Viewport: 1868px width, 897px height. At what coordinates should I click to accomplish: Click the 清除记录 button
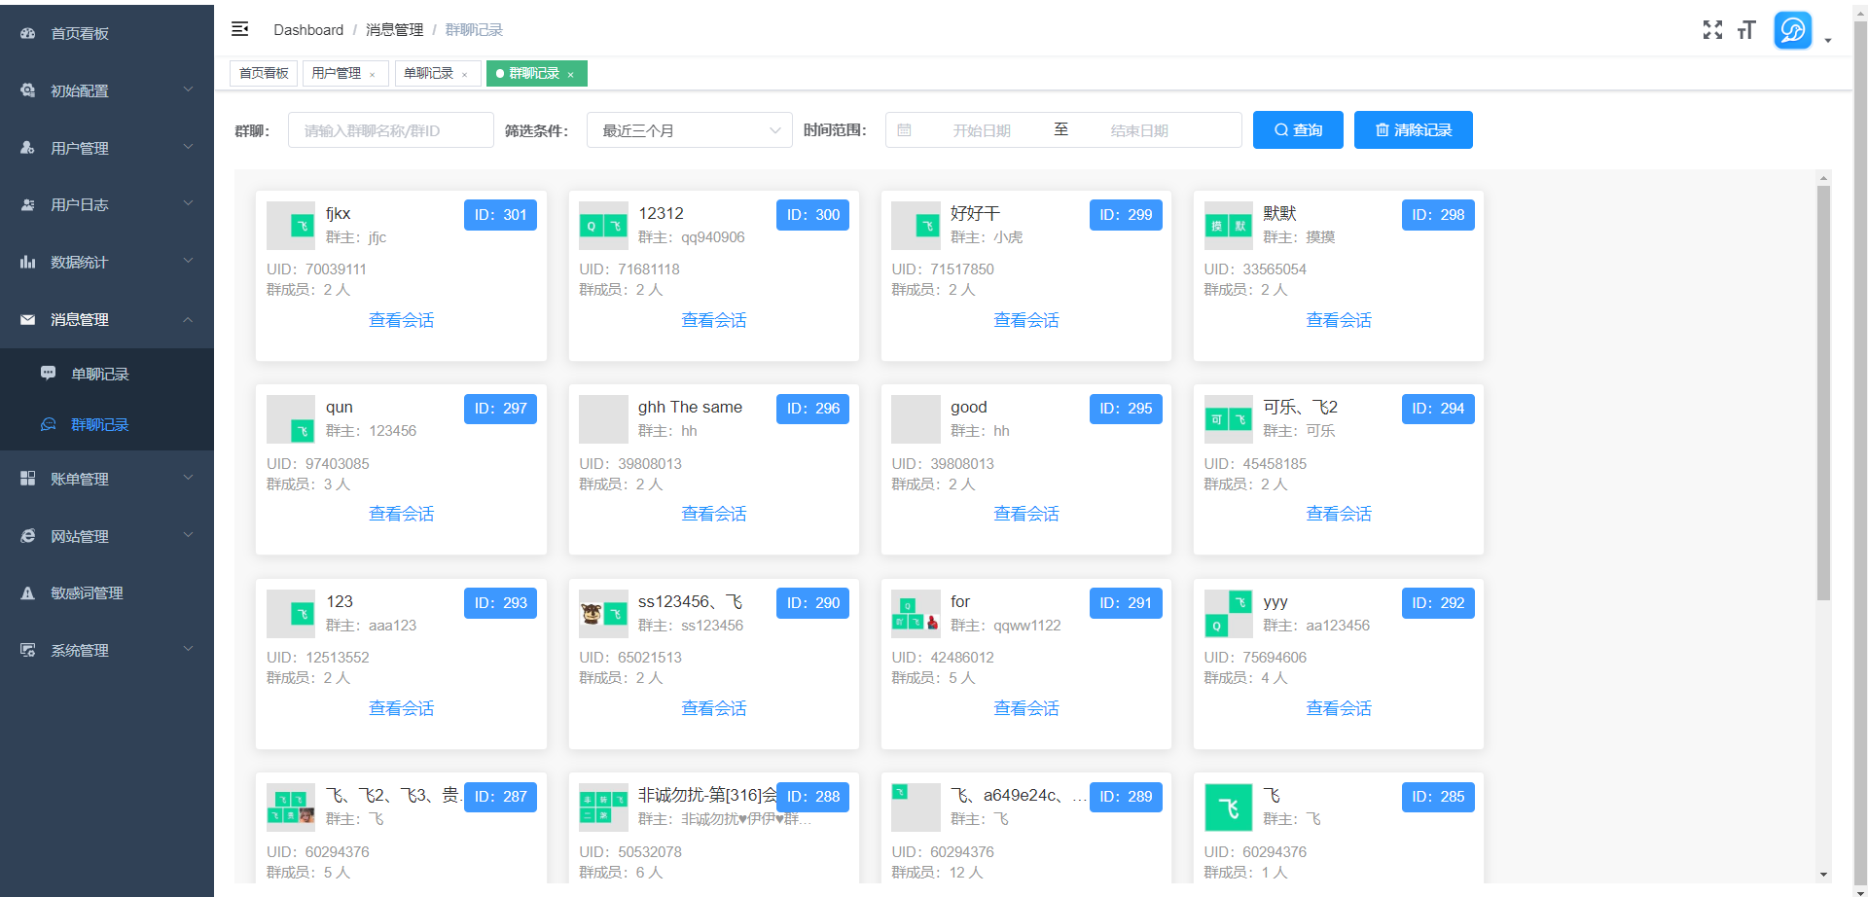pyautogui.click(x=1413, y=129)
